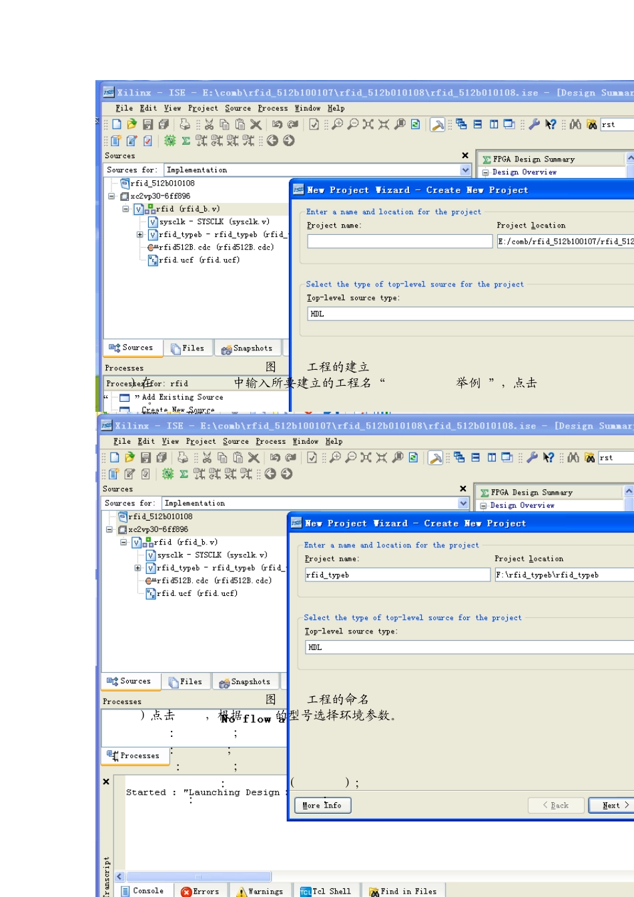Select the Console tab
Image resolution: width=634 pixels, height=897 pixels.
point(142,890)
